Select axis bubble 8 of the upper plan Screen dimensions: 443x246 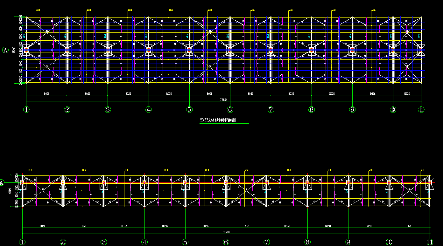pyautogui.click(x=312, y=110)
